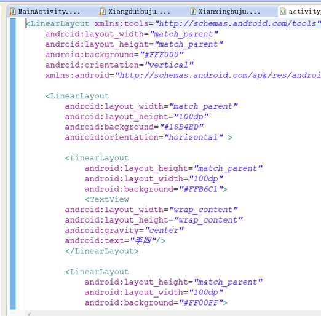Screen dimensions: 321x316
Task: Click the "horizontal" orientation value
Action: tap(194, 137)
